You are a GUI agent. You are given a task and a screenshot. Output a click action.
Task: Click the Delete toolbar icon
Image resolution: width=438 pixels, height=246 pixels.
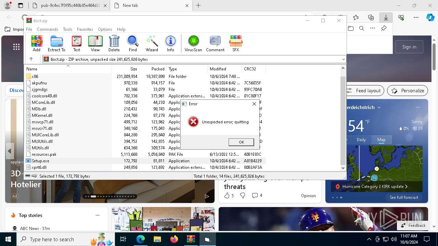pyautogui.click(x=114, y=43)
